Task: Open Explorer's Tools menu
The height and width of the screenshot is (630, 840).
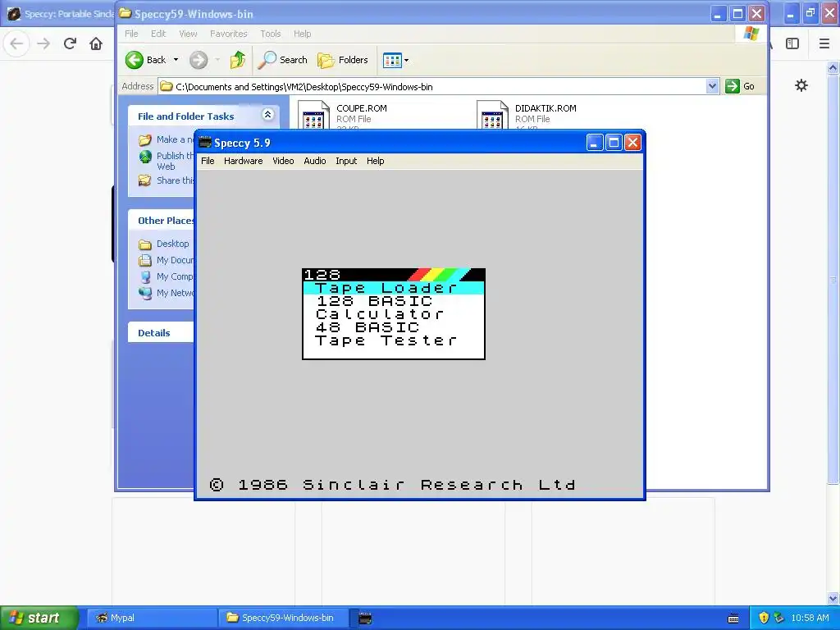Action: coord(271,34)
